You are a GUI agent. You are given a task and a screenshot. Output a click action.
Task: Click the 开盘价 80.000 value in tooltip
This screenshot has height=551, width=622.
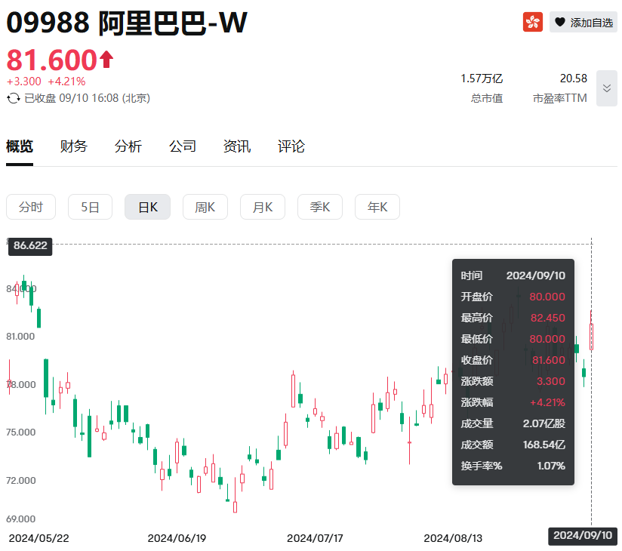[547, 297]
